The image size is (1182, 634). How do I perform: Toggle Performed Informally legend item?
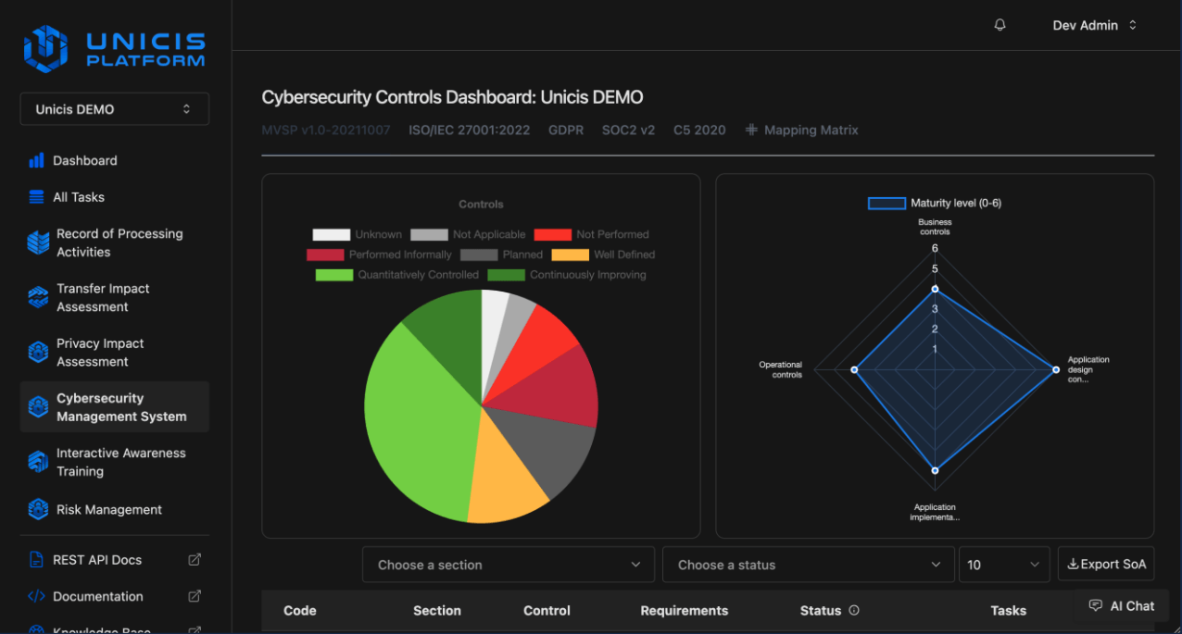point(379,255)
